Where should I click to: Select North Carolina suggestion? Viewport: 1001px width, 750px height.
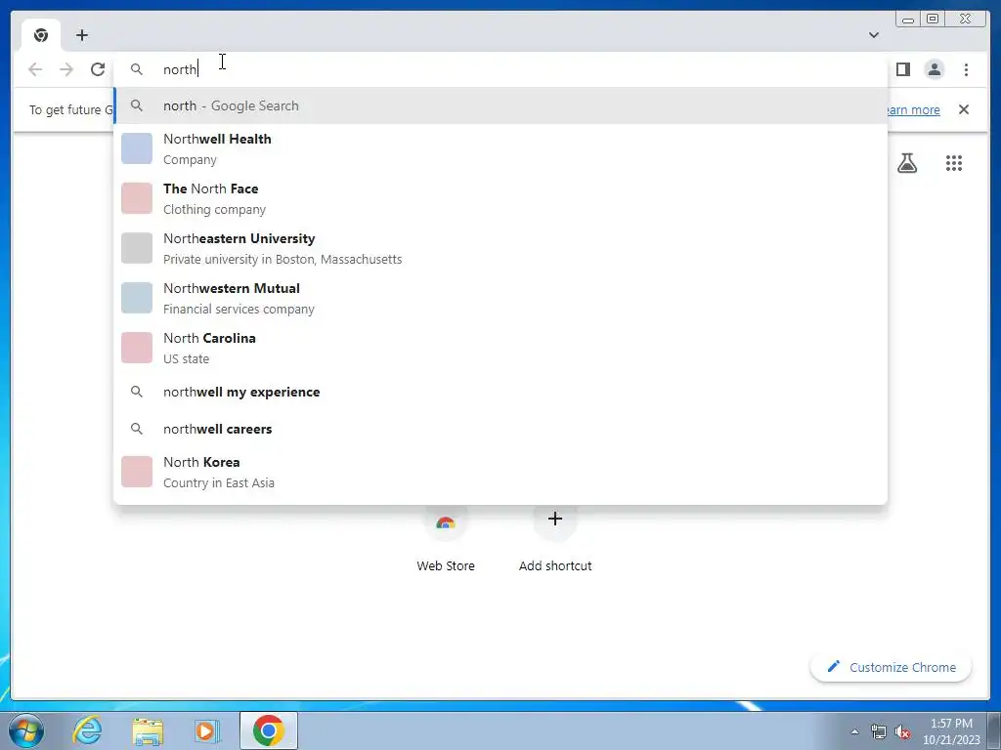pyautogui.click(x=500, y=348)
